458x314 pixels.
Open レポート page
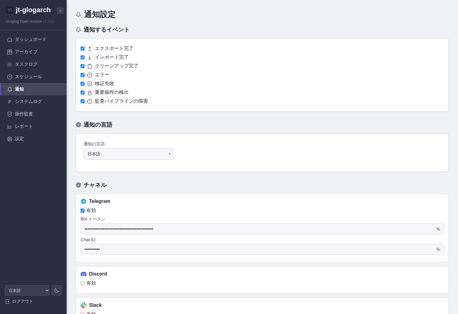pos(33,127)
